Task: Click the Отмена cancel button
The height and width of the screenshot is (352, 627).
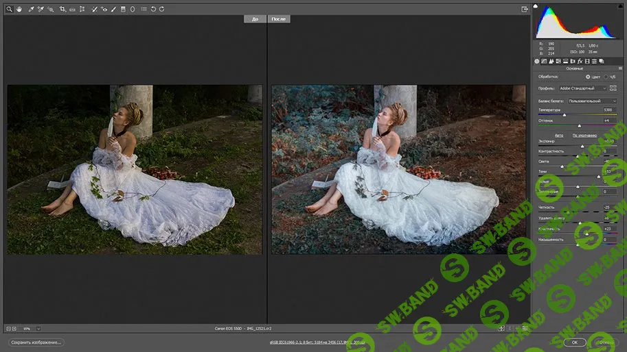Action: pos(606,342)
